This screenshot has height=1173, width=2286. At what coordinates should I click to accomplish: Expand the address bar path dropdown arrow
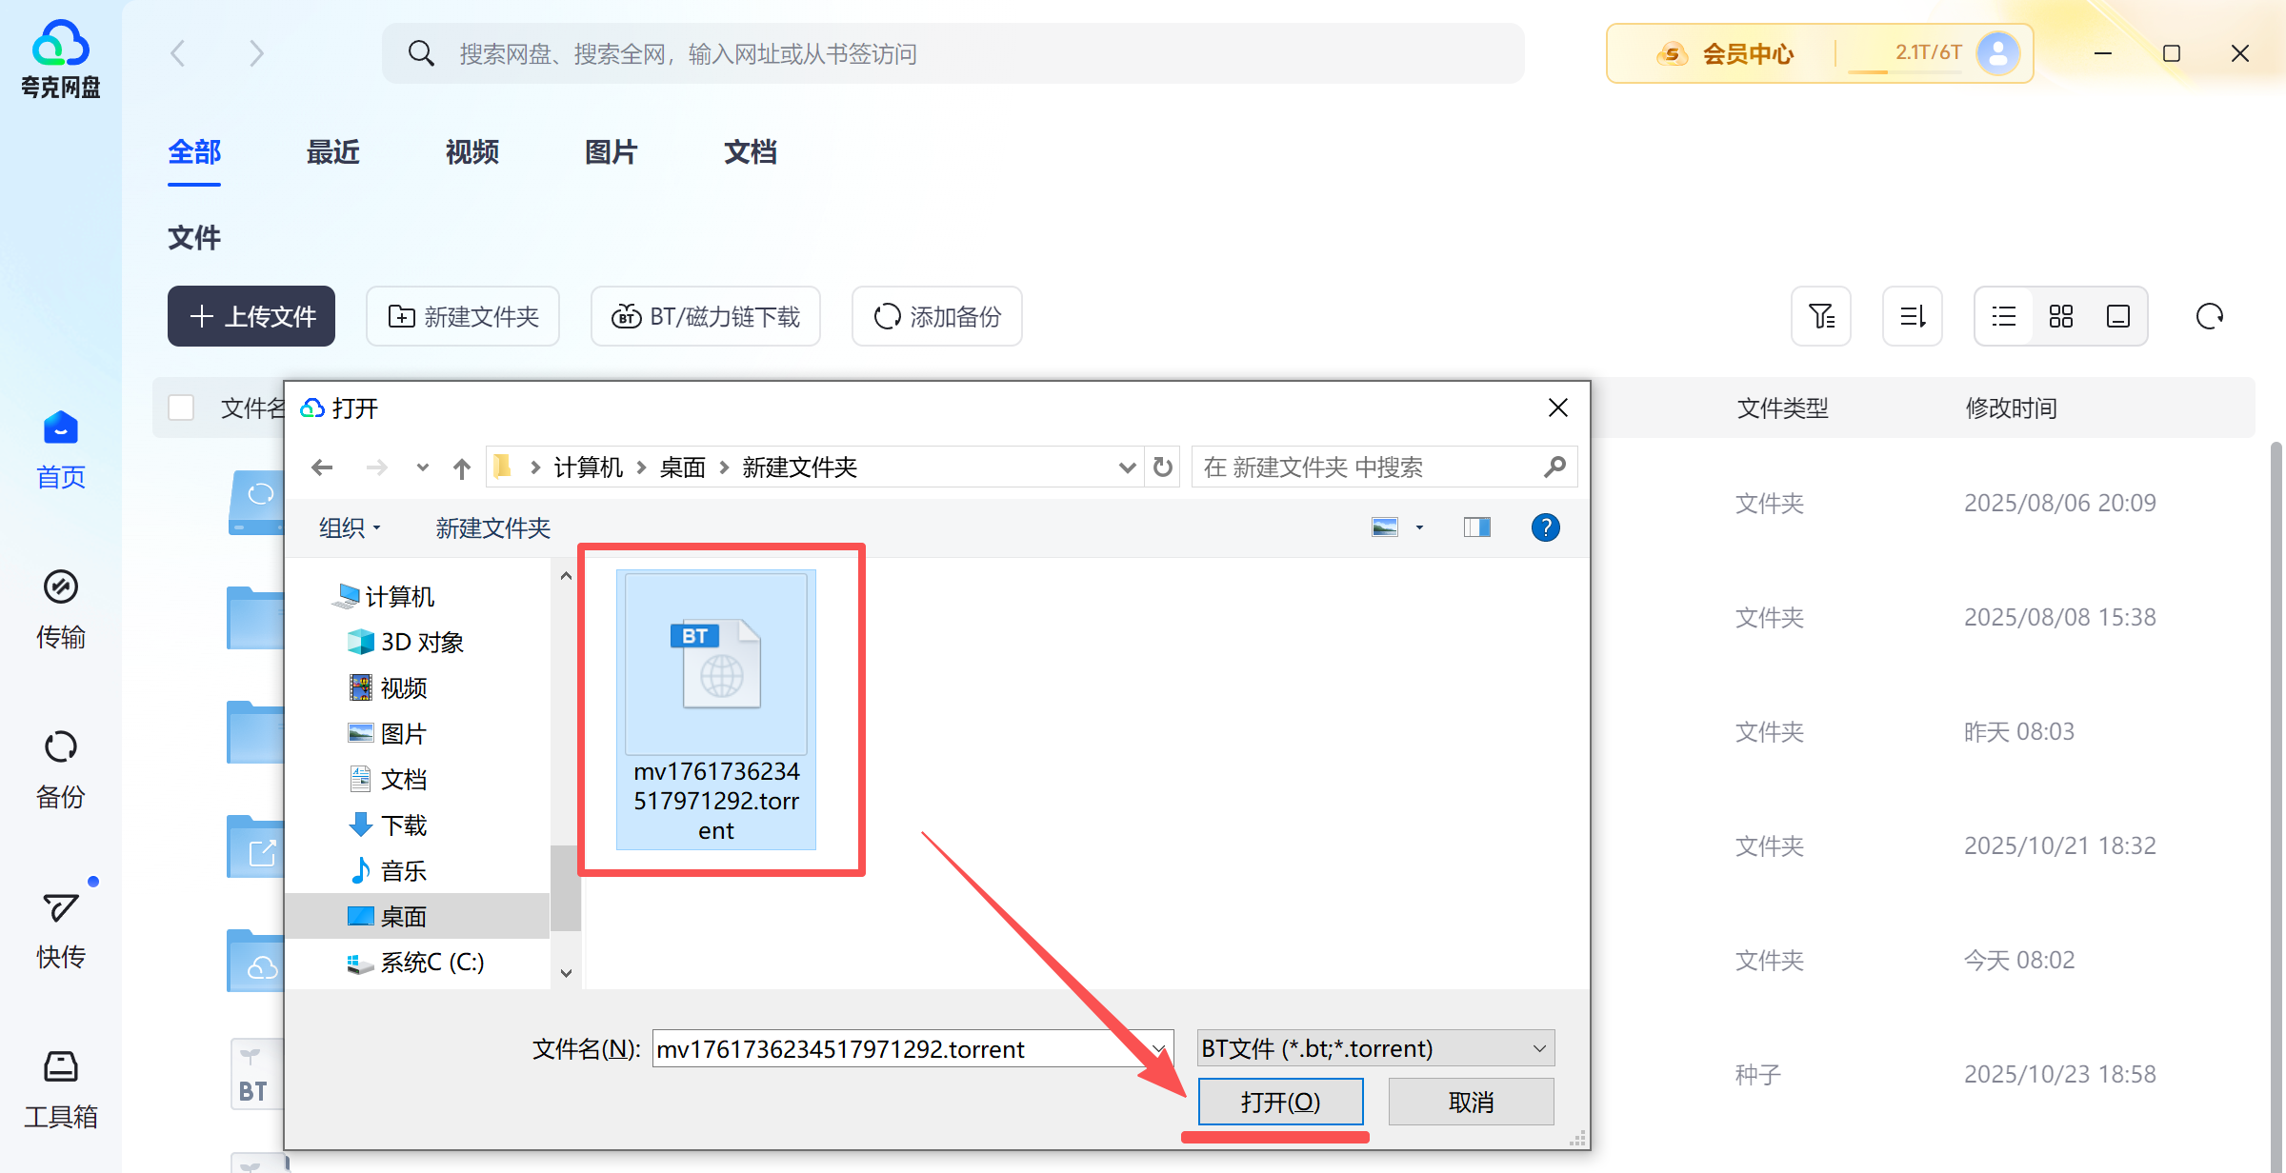1127,467
